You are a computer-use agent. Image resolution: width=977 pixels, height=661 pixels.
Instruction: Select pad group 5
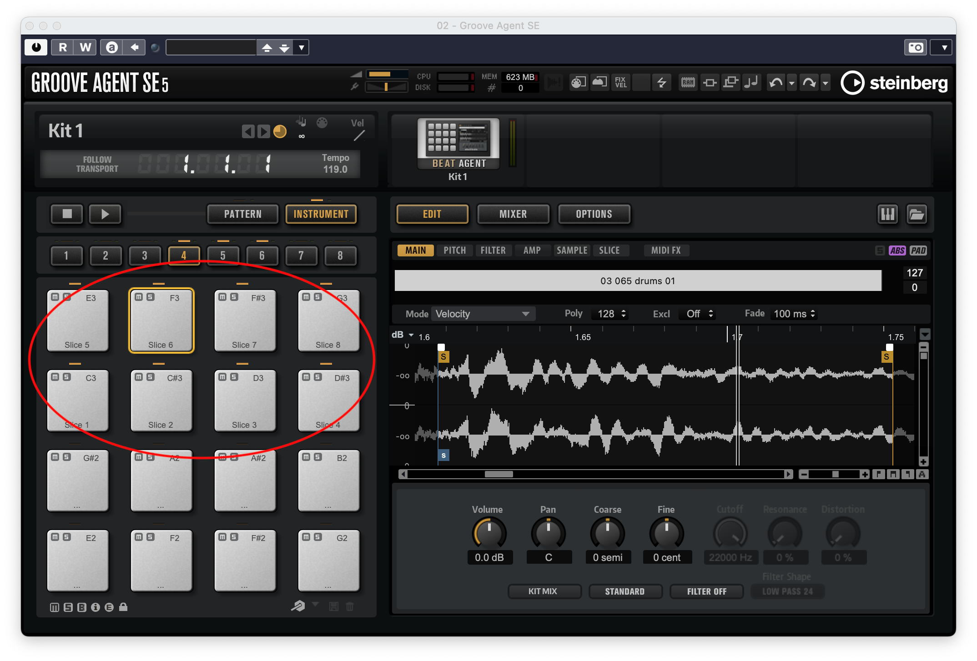[223, 255]
